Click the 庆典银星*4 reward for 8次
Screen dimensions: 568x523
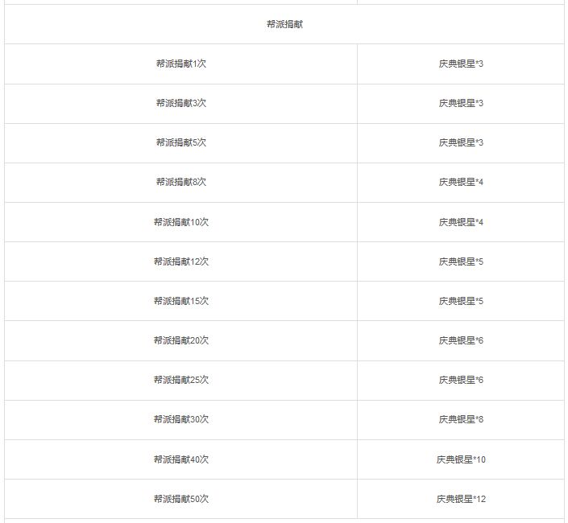point(461,183)
